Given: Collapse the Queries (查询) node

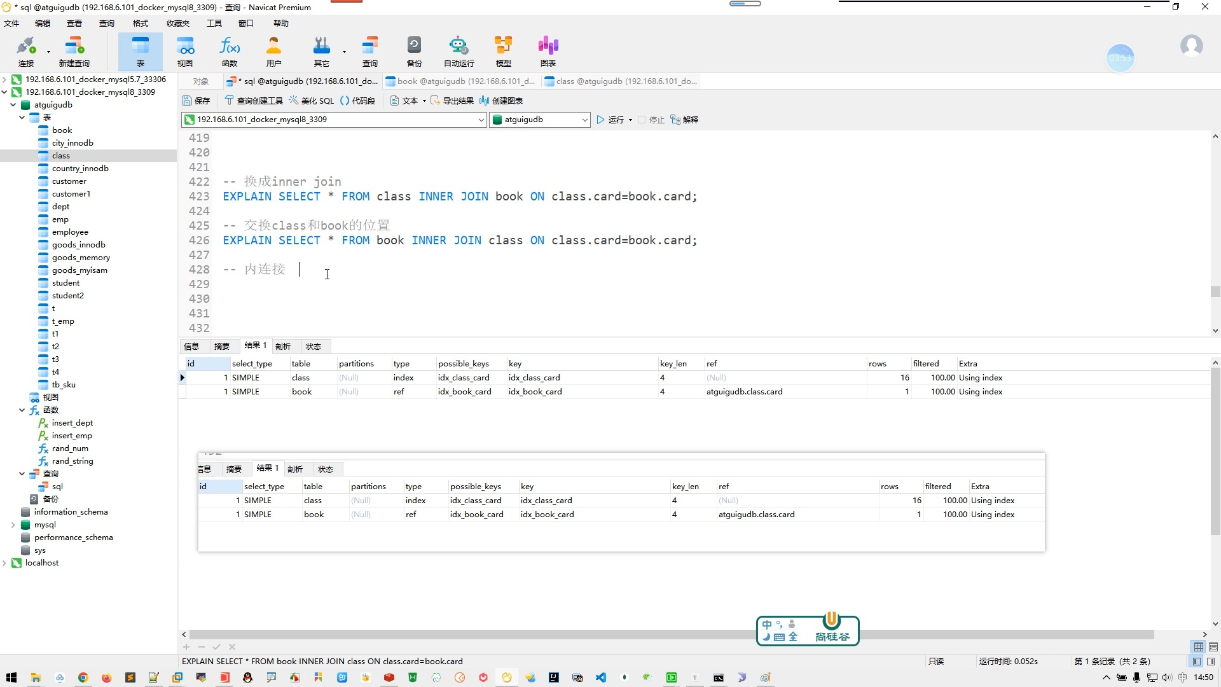Looking at the screenshot, I should (x=22, y=474).
